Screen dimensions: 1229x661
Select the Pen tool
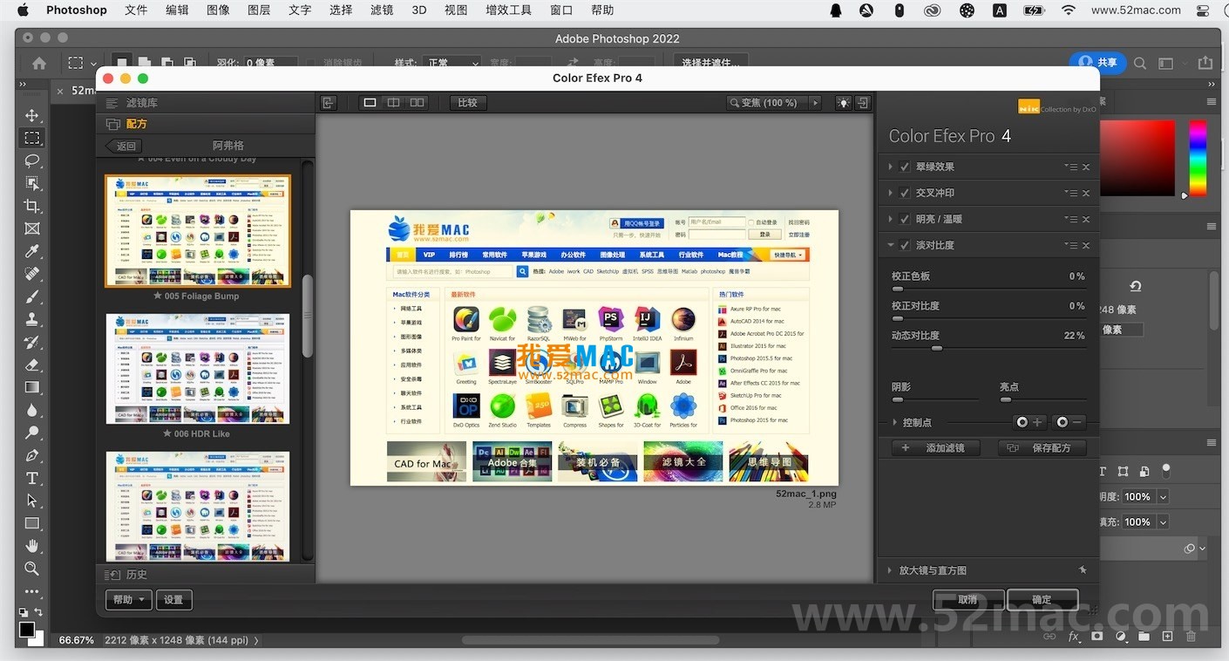point(32,455)
